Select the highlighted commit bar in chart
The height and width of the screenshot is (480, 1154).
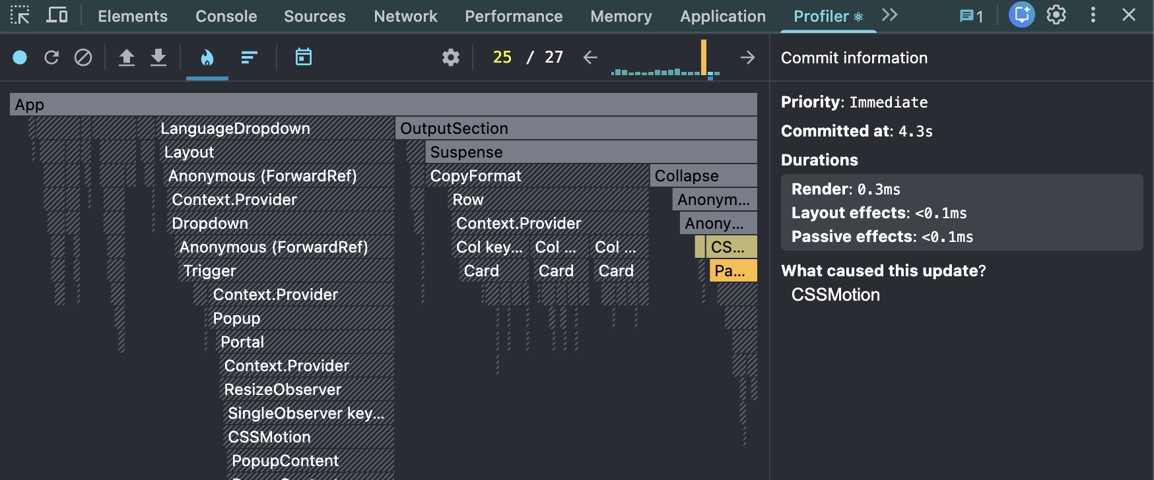point(704,57)
